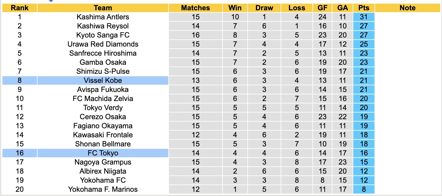The image size is (442, 196).
Task: Click the Urawa Red Diamonds team name
Action: pyautogui.click(x=103, y=44)
